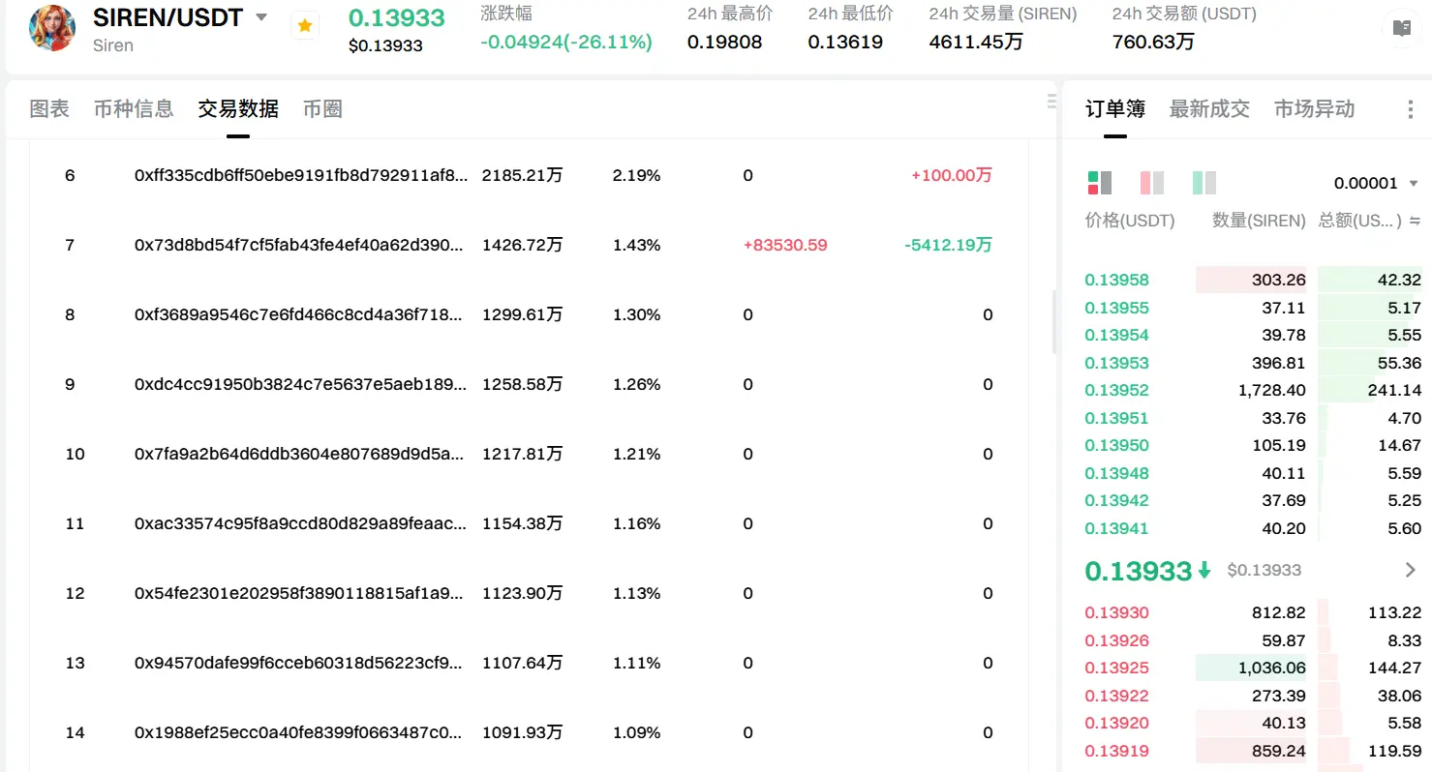Click the 1.09% holding percentage
Screen dimensions: 1432x772
coord(637,732)
